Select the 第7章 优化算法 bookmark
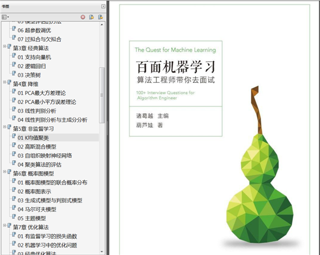 pyautogui.click(x=31, y=227)
